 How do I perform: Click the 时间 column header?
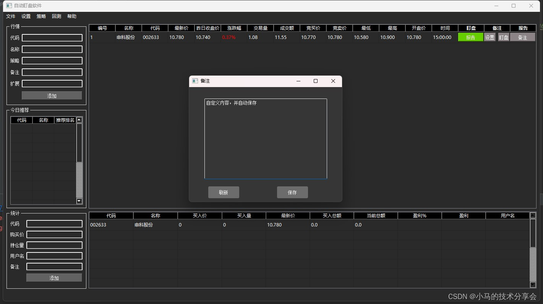pyautogui.click(x=445, y=28)
